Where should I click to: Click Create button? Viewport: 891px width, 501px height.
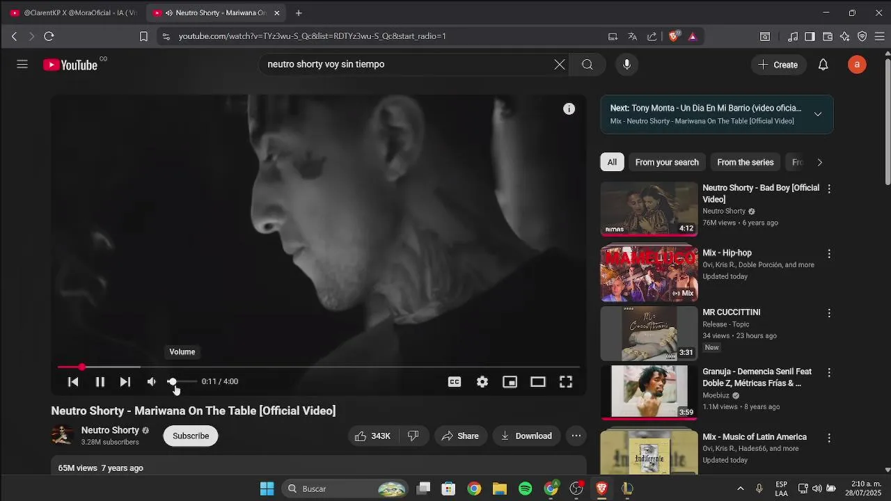click(x=778, y=65)
